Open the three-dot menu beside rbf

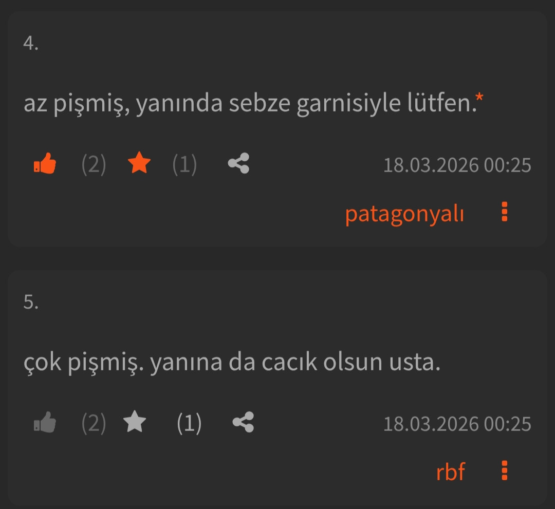click(504, 471)
